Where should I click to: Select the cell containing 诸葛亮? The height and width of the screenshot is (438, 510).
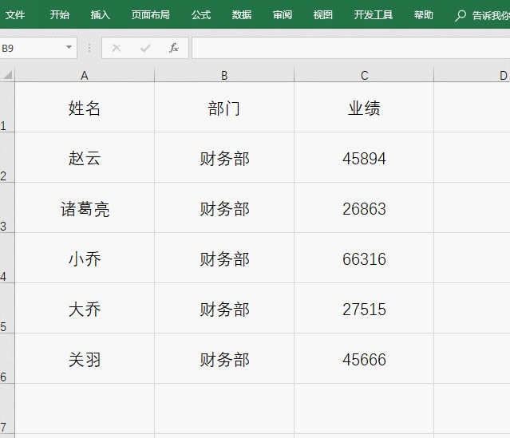85,207
